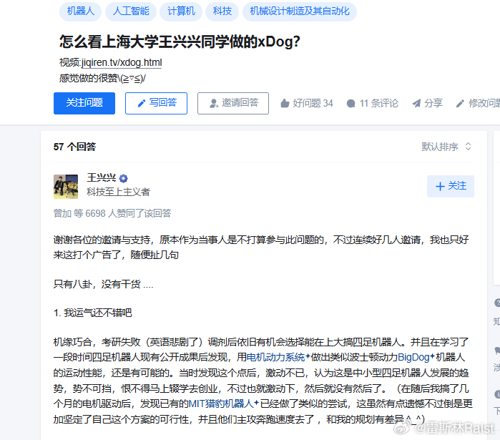Screen dimensions: 500x440
Task: Select the 人工智能 topic tag
Action: pyautogui.click(x=131, y=11)
